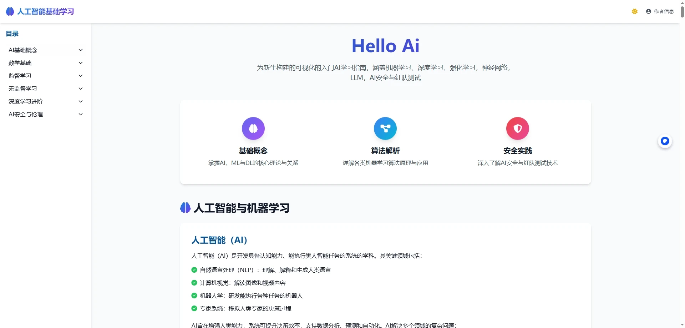Expand the 深度学习进阶 chevron

click(81, 101)
